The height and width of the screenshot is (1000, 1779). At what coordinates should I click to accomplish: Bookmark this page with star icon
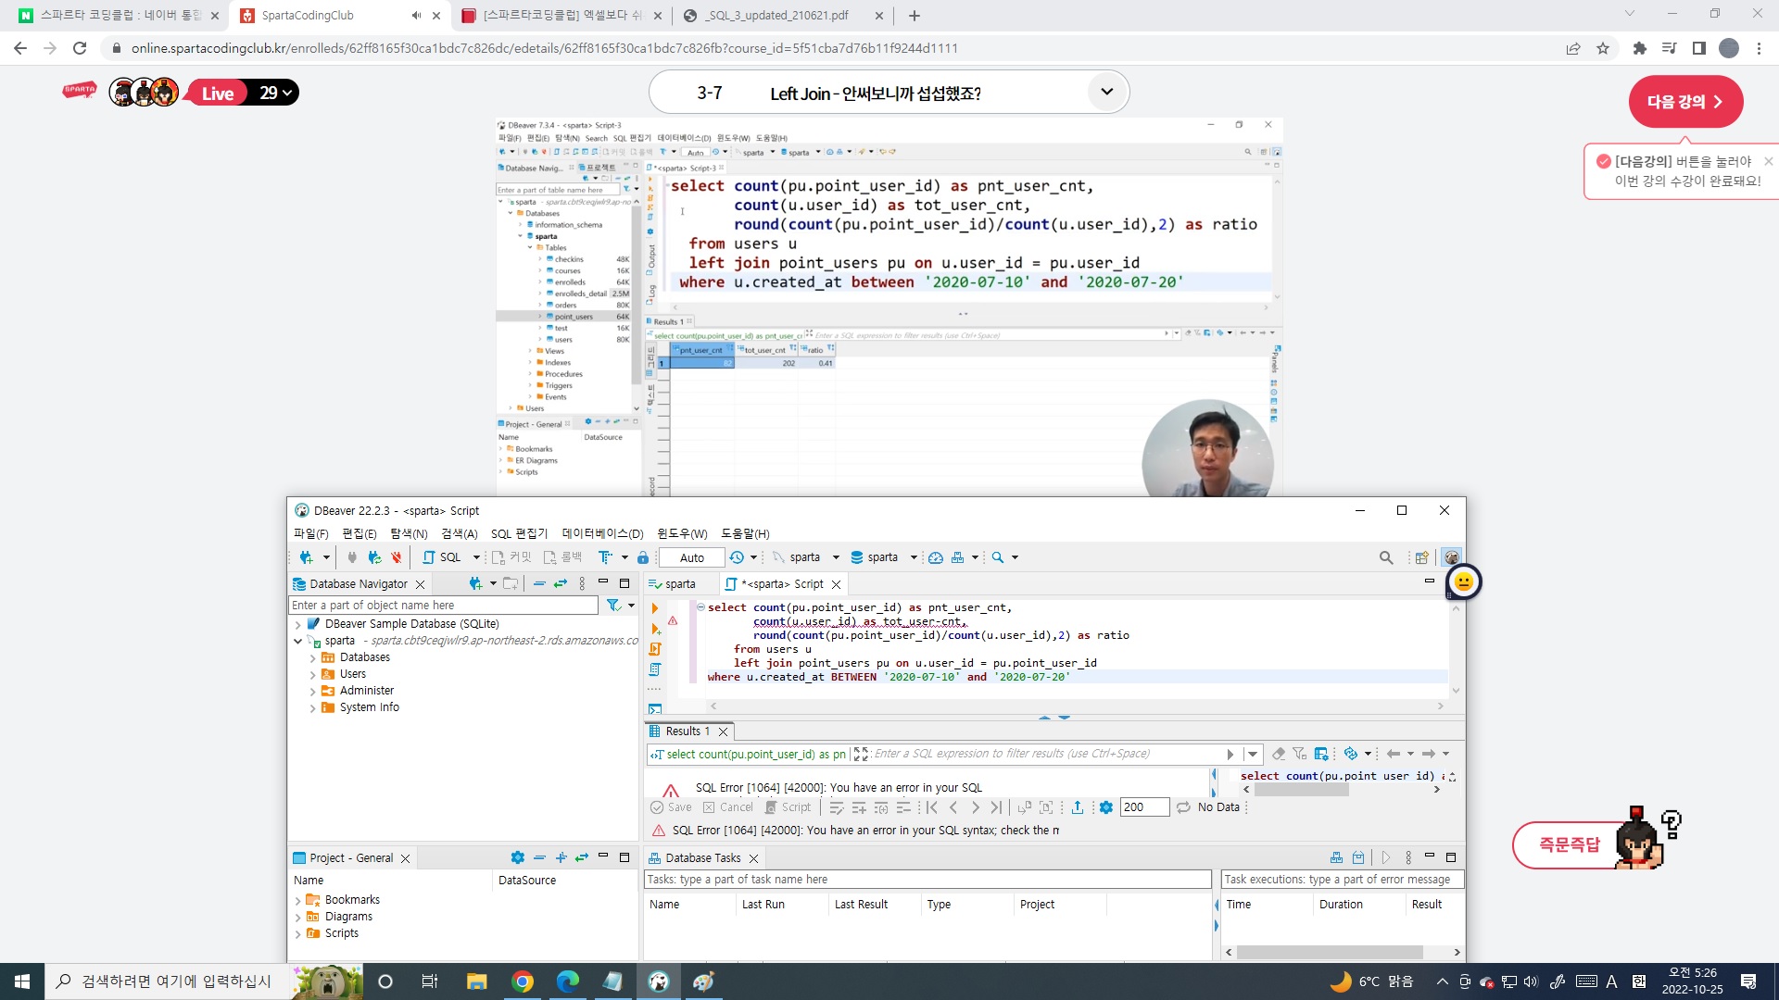click(1603, 48)
